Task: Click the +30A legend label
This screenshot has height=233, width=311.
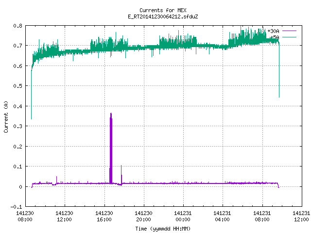Action: (273, 31)
